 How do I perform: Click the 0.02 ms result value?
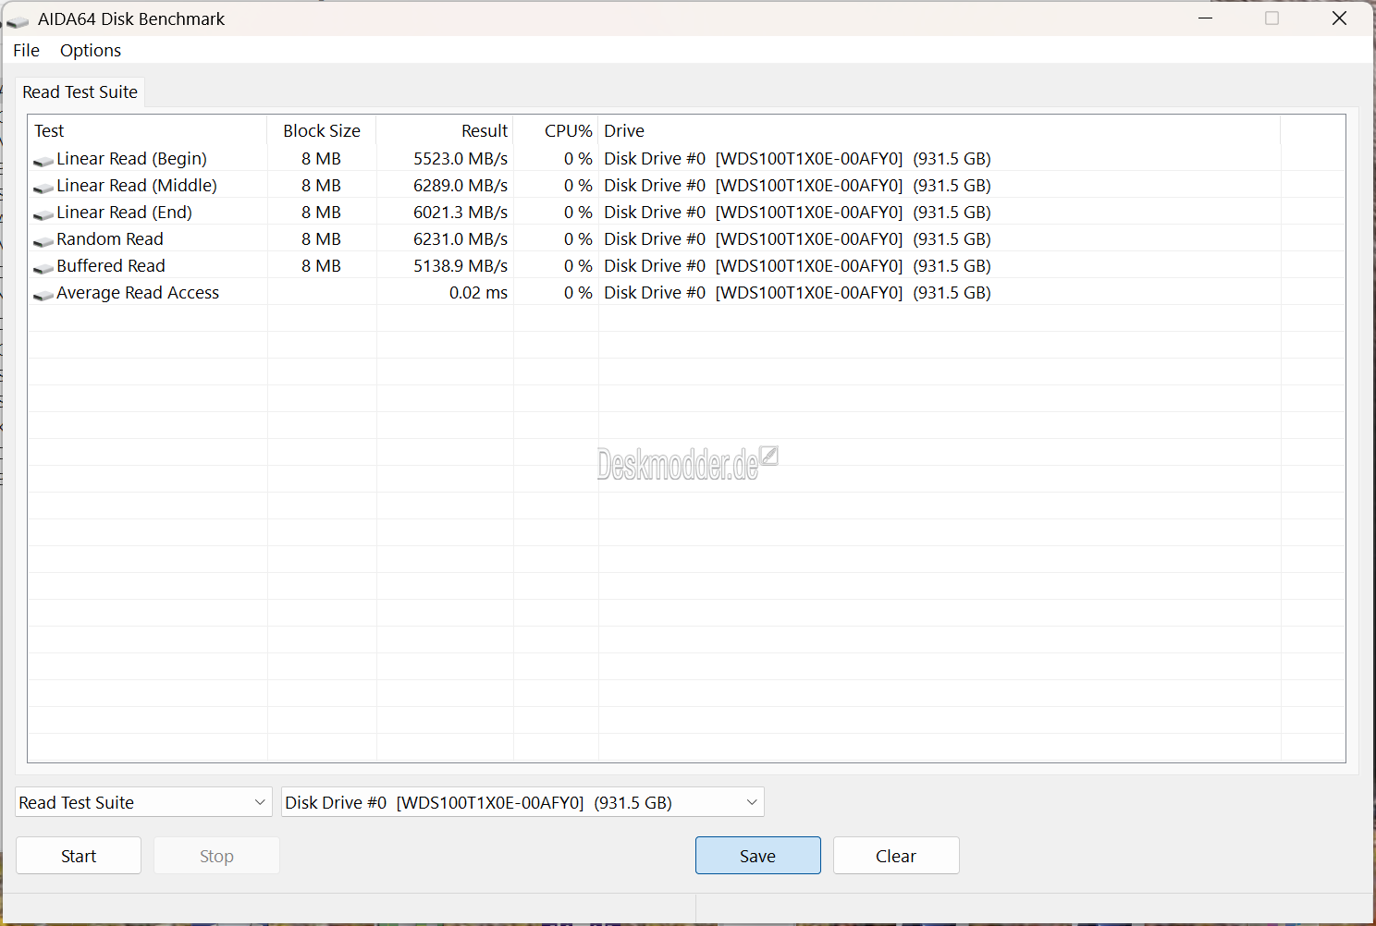pyautogui.click(x=478, y=293)
